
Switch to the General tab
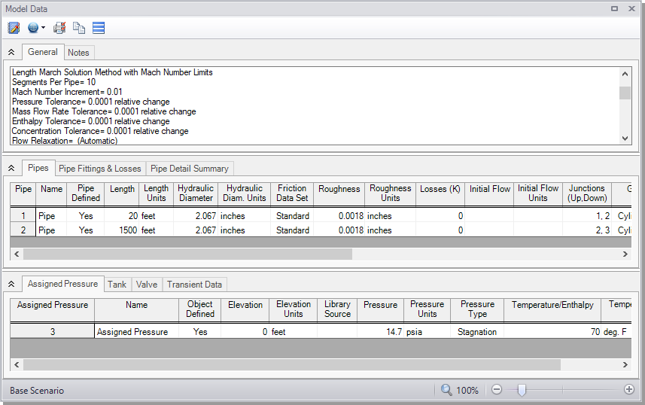43,52
